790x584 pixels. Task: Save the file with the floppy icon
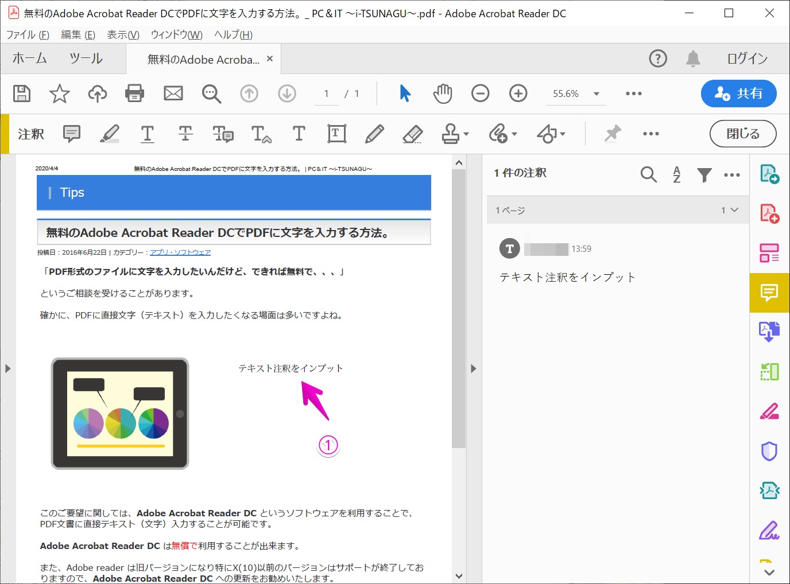coord(22,94)
